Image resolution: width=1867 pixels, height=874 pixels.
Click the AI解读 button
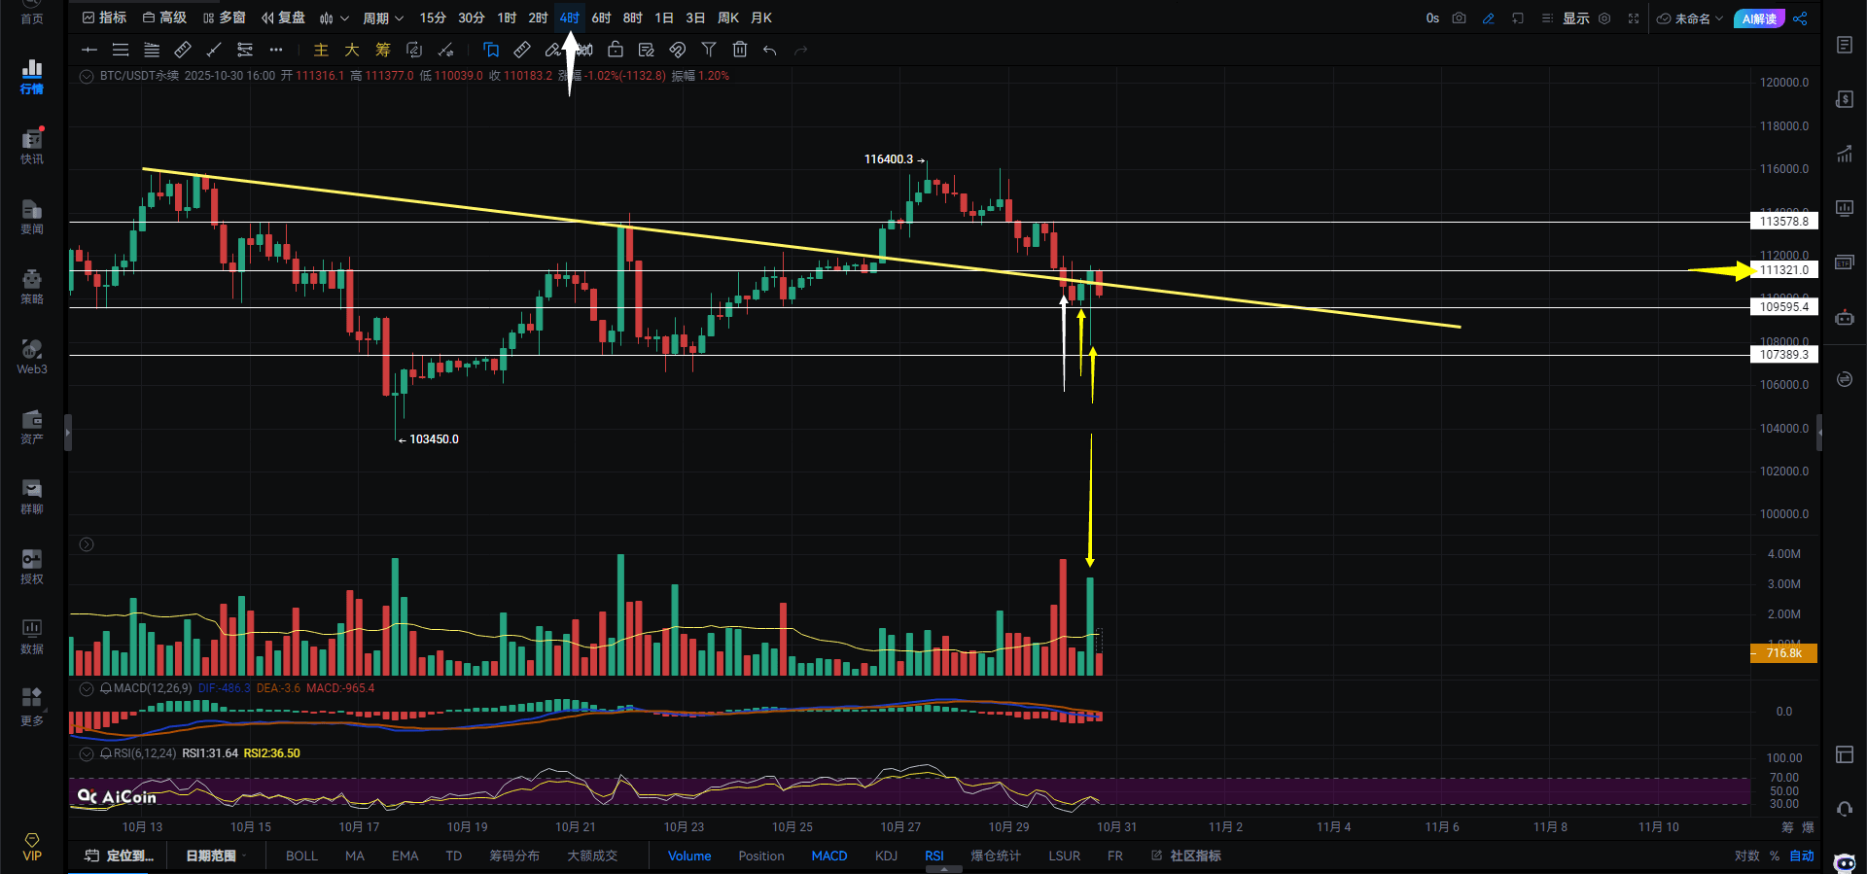pos(1759,18)
